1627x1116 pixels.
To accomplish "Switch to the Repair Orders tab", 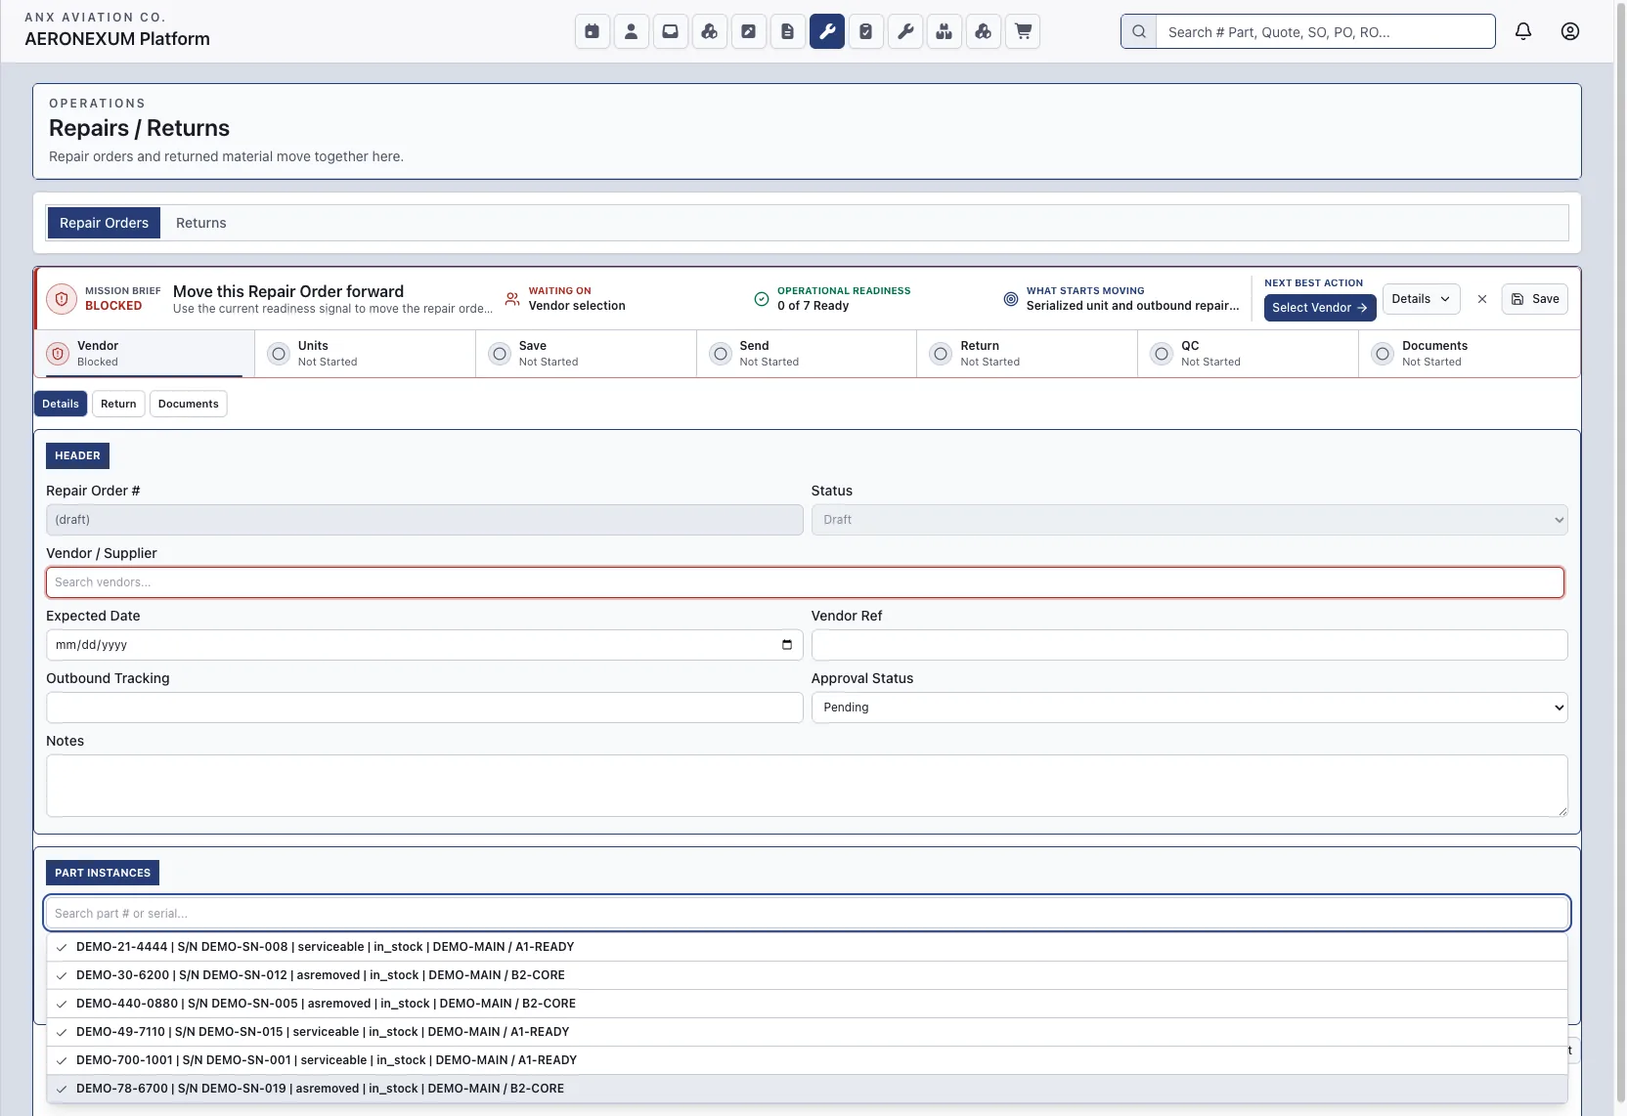I will pos(104,223).
